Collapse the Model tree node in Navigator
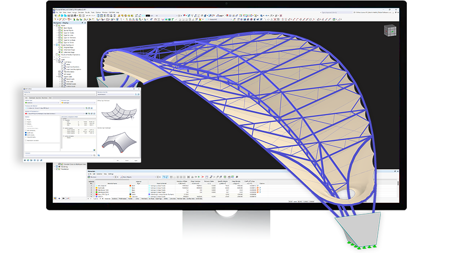Screen dimensions: 450x253 click(x=54, y=26)
